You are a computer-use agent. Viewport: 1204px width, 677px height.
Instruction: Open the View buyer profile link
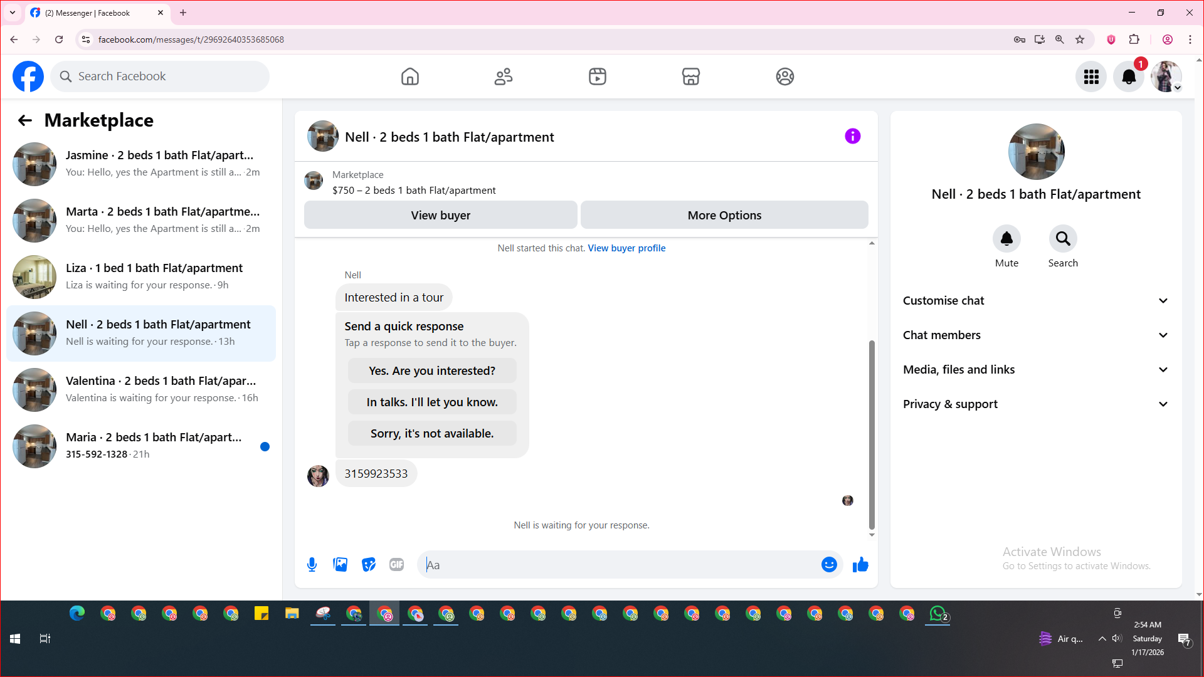point(626,248)
